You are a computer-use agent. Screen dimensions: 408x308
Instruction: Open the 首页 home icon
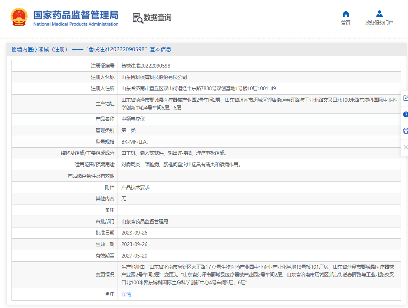pyautogui.click(x=346, y=14)
